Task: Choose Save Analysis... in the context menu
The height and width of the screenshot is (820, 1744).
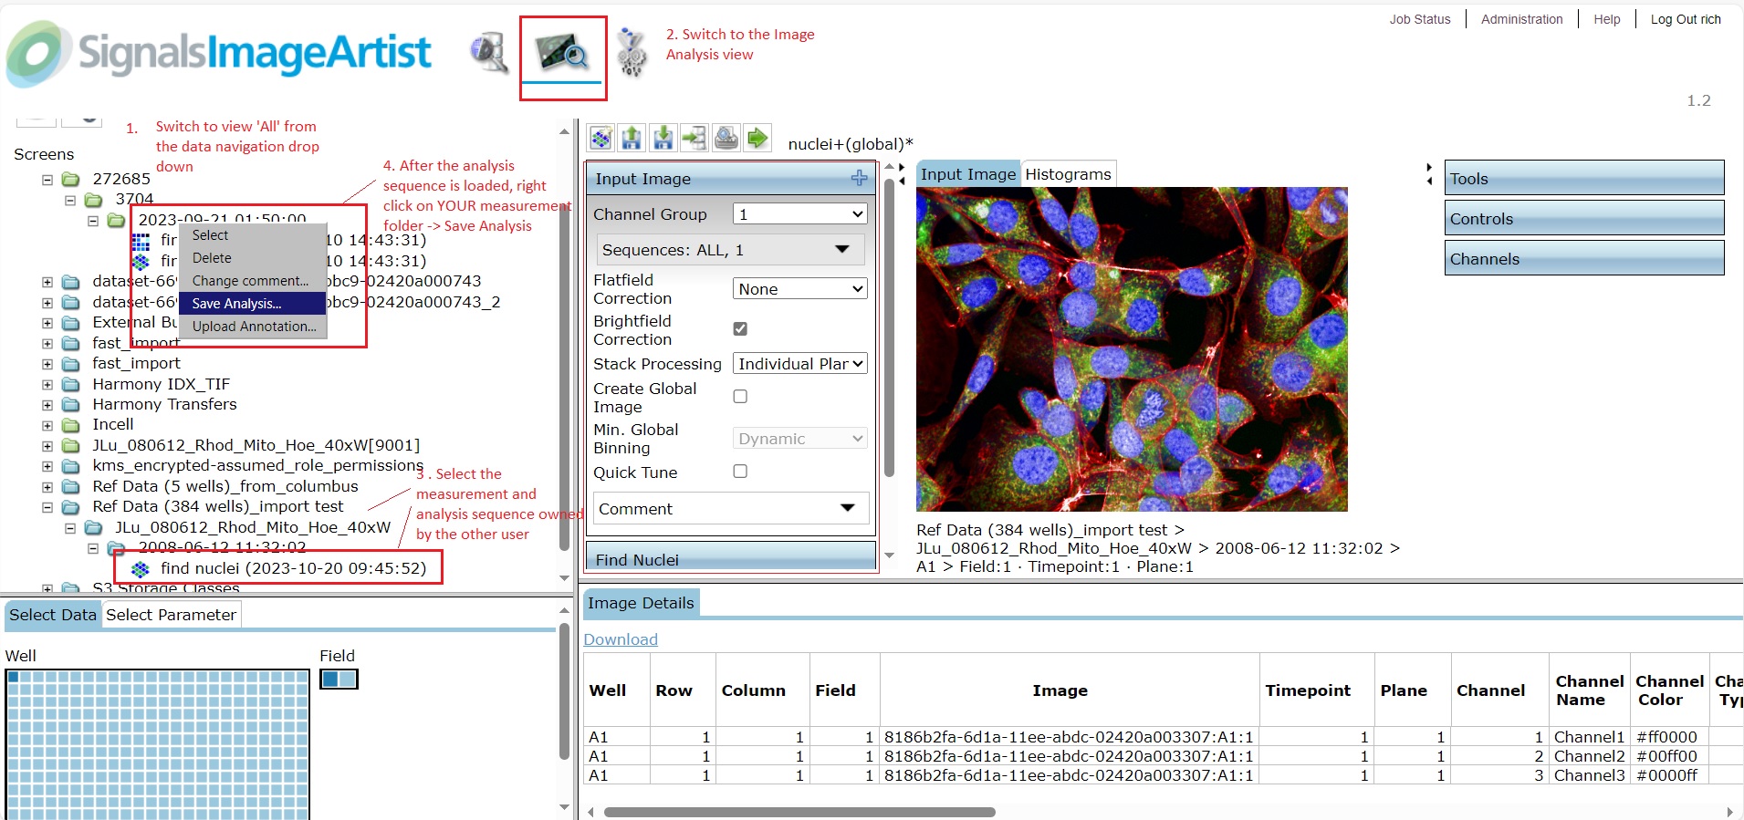Action: (253, 304)
